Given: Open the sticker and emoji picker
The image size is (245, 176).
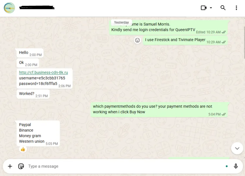Looking at the screenshot, I should tap(21, 166).
